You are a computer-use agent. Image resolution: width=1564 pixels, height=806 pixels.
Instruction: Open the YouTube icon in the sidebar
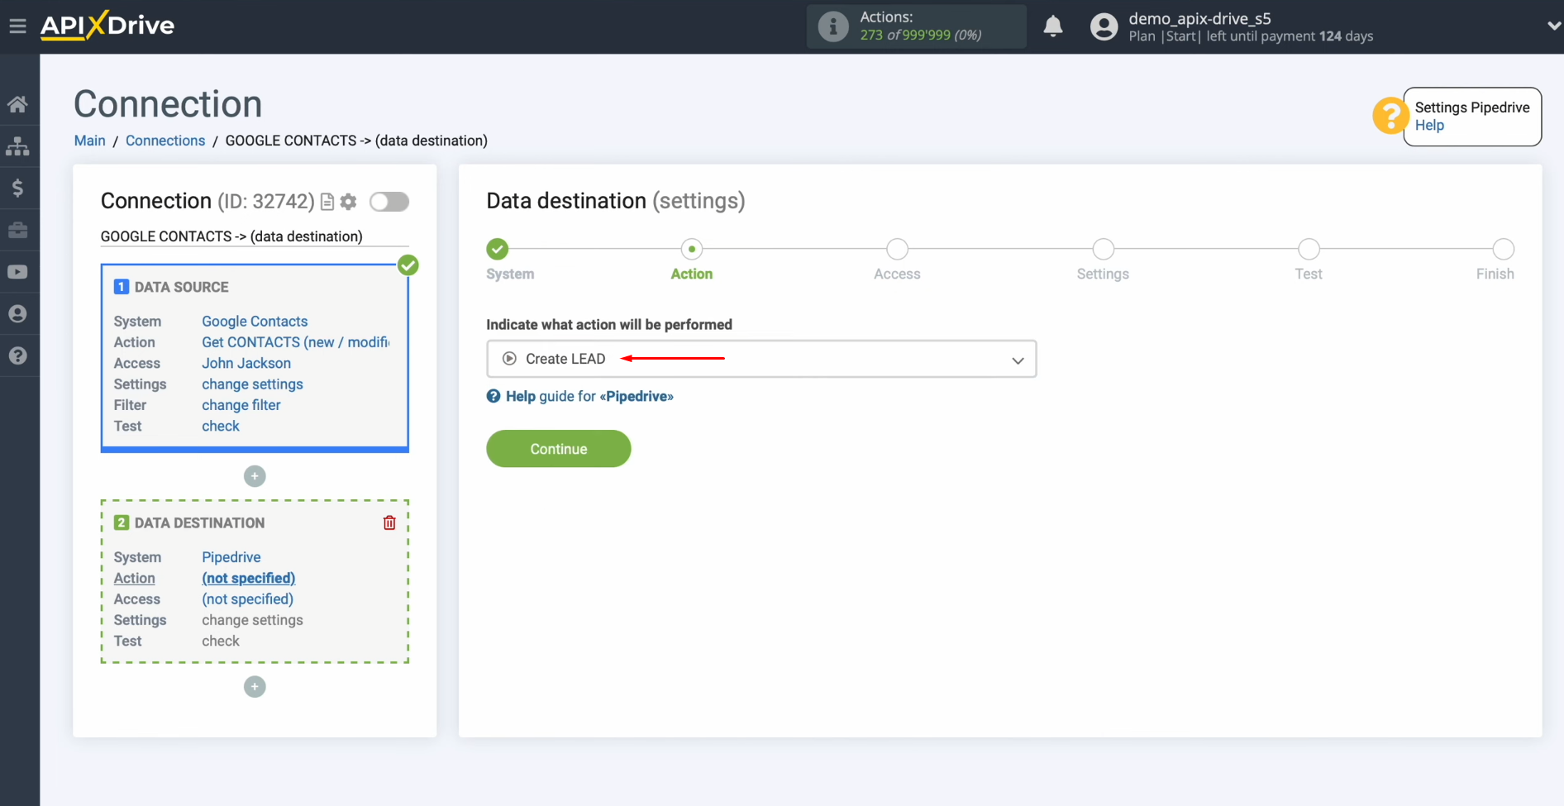[19, 271]
